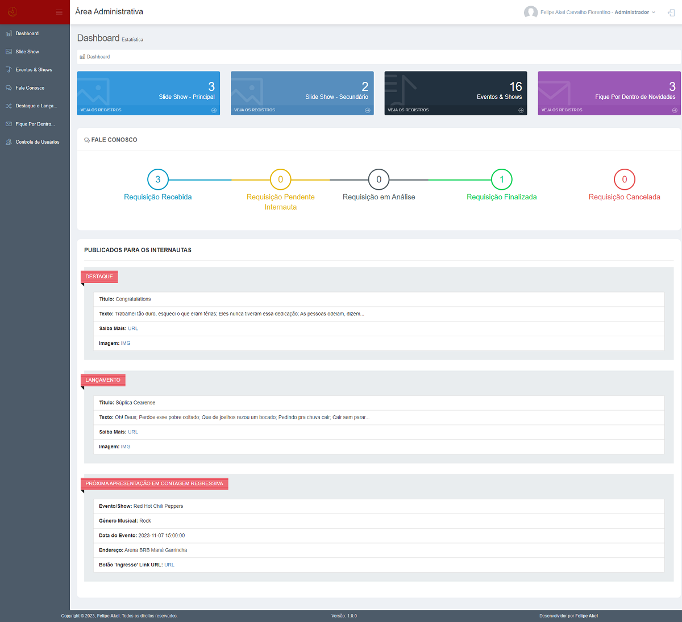Open the URL link under Destaque Saiba Mais
Screen dimensions: 682x622
(x=133, y=329)
